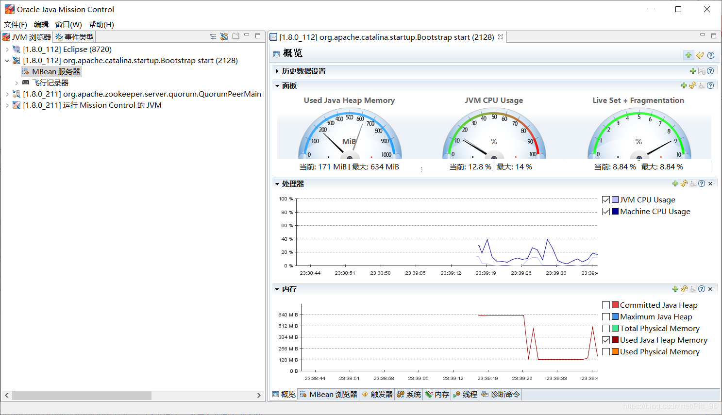This screenshot has height=415, width=722.
Task: Toggle tree layout icon in JVM browser toolbar
Action: click(x=213, y=36)
